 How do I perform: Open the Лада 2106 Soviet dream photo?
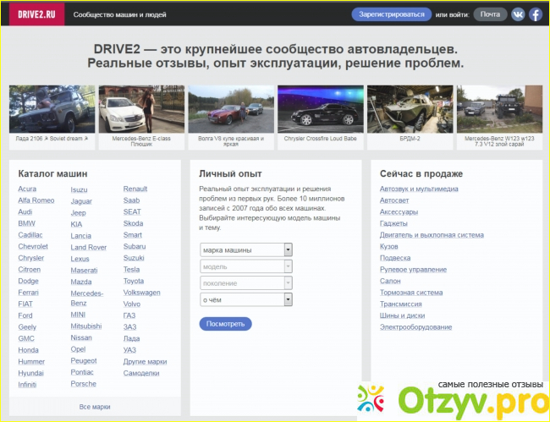click(x=51, y=109)
